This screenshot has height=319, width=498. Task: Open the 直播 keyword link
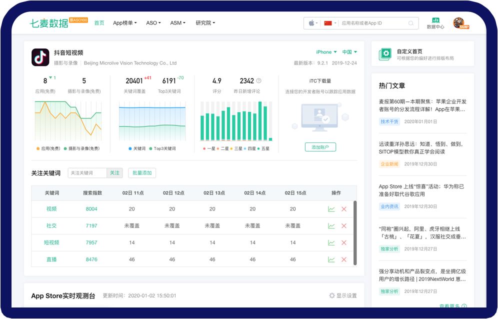click(51, 259)
